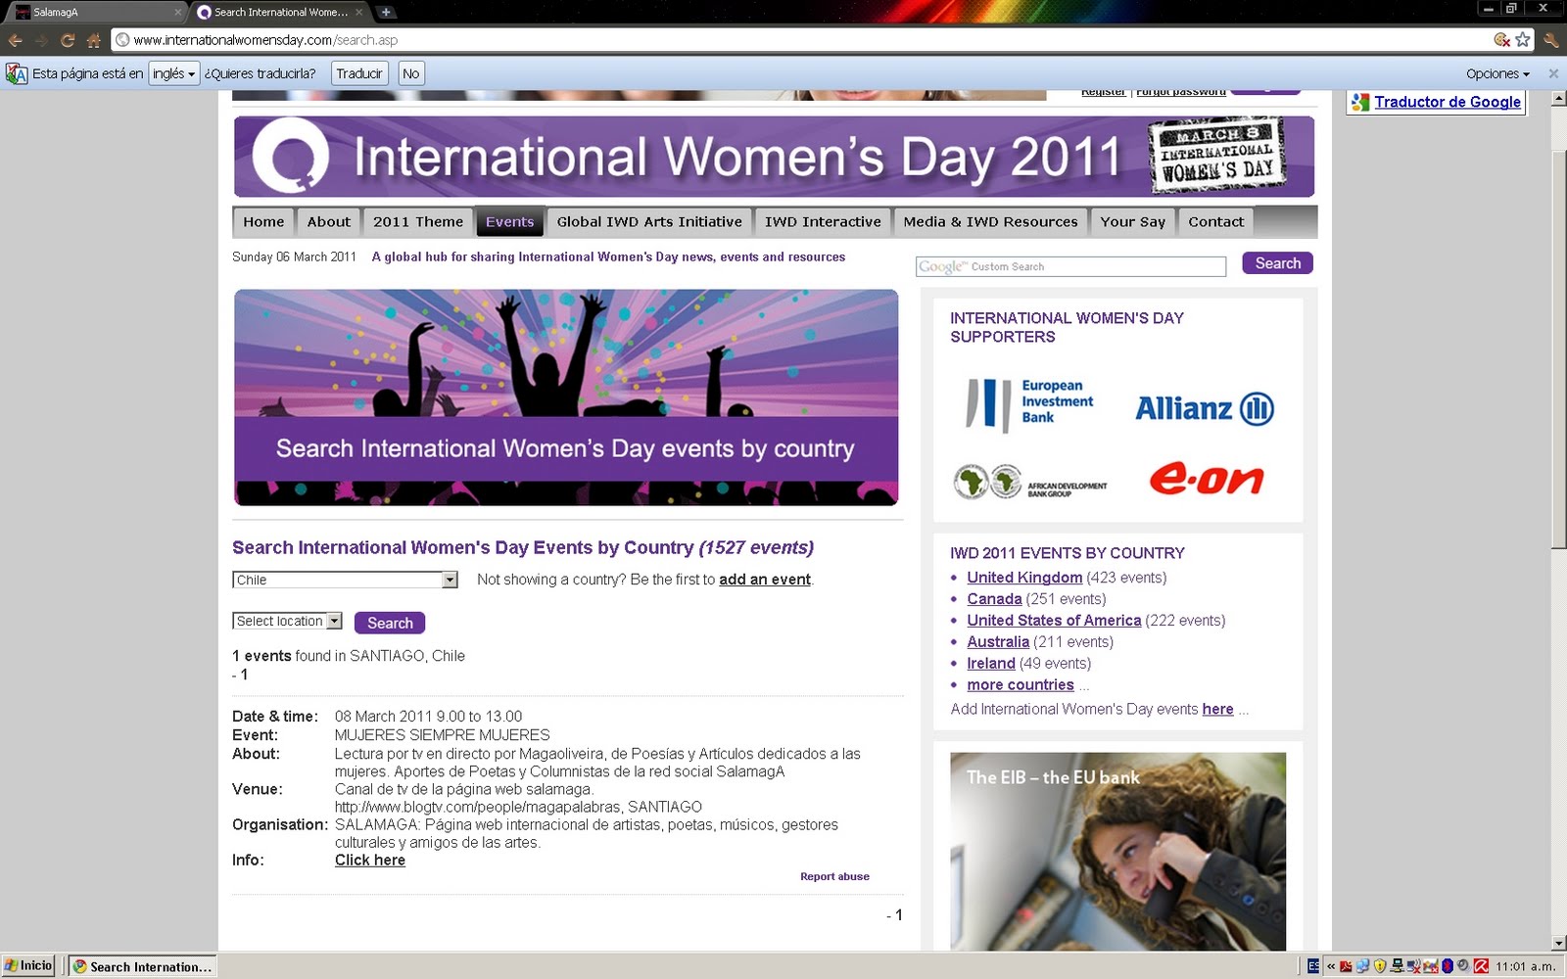Click the purple Search button beside Google search
Image resolution: width=1567 pixels, height=979 pixels.
point(1277,263)
